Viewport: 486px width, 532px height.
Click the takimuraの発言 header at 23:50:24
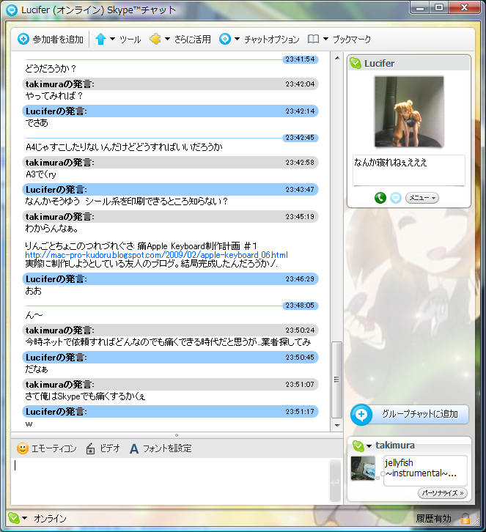click(171, 330)
